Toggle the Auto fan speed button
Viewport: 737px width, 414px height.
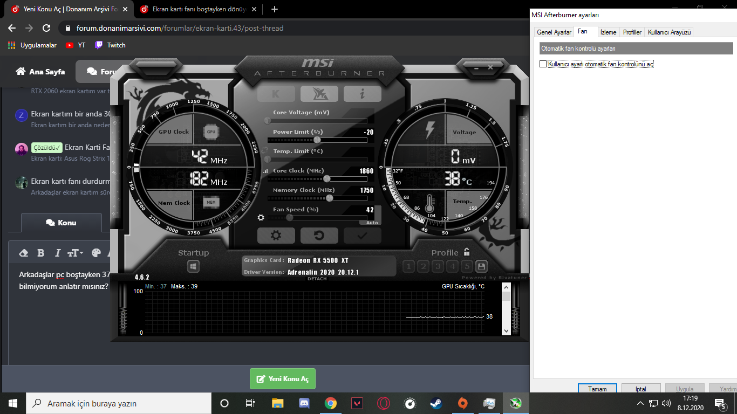[372, 223]
